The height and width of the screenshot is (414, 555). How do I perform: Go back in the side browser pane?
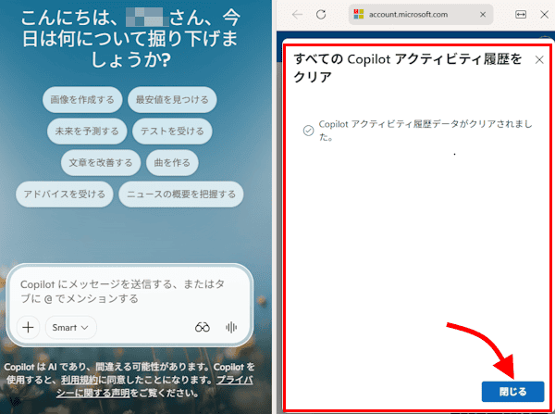point(297,15)
